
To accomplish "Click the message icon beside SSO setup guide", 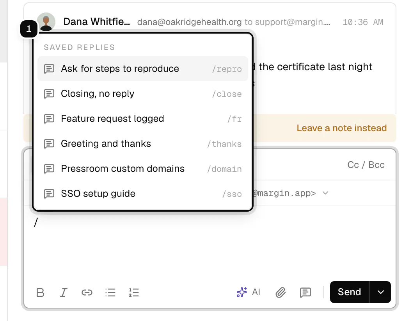I will click(x=49, y=194).
